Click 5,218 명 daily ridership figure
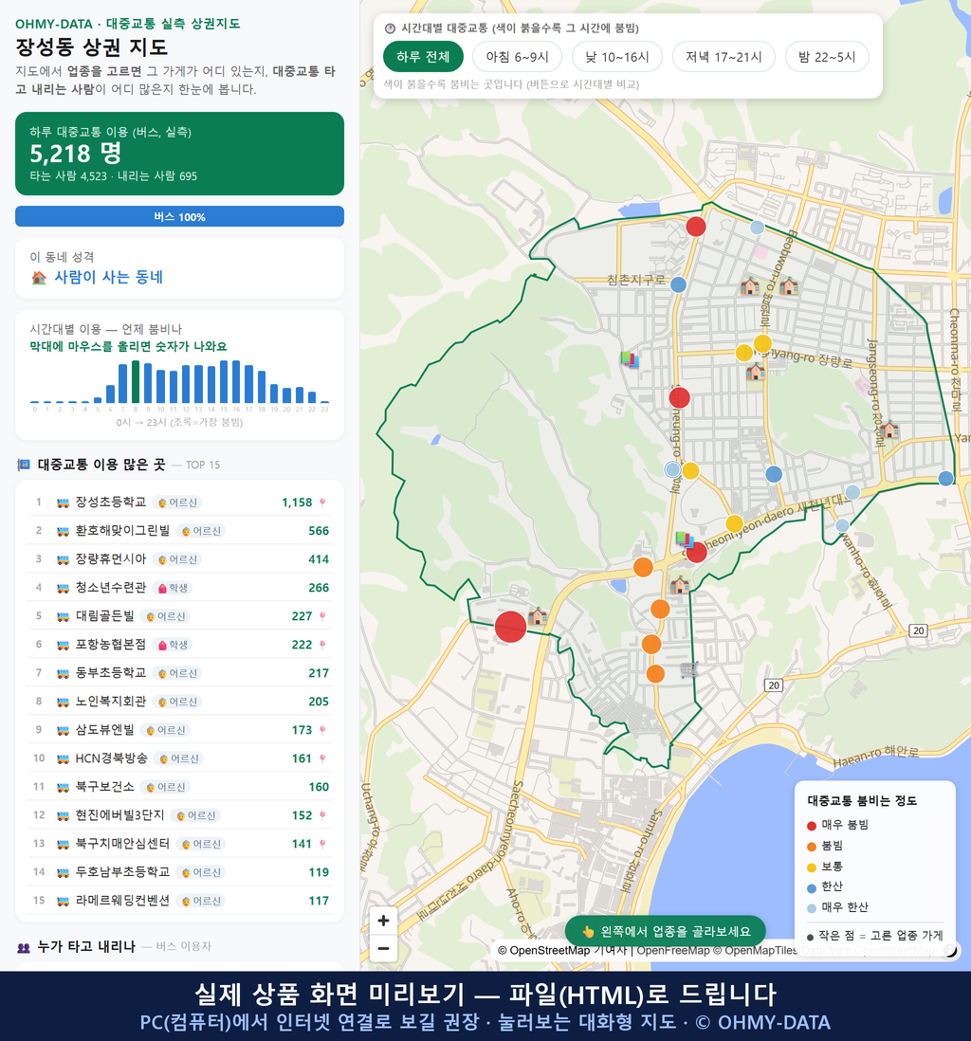 coord(76,154)
